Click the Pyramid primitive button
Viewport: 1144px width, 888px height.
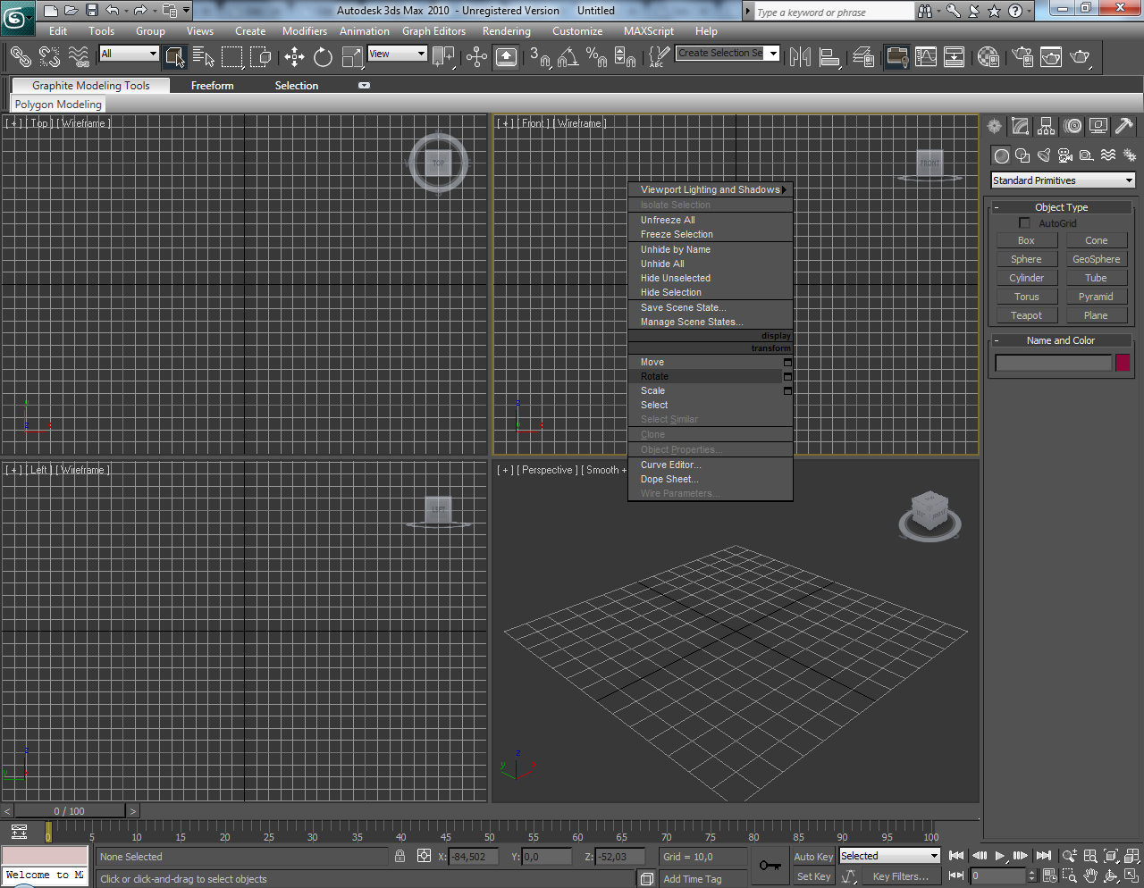point(1096,297)
